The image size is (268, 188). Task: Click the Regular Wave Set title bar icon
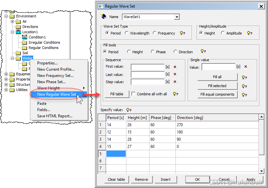pyautogui.click(x=101, y=6)
